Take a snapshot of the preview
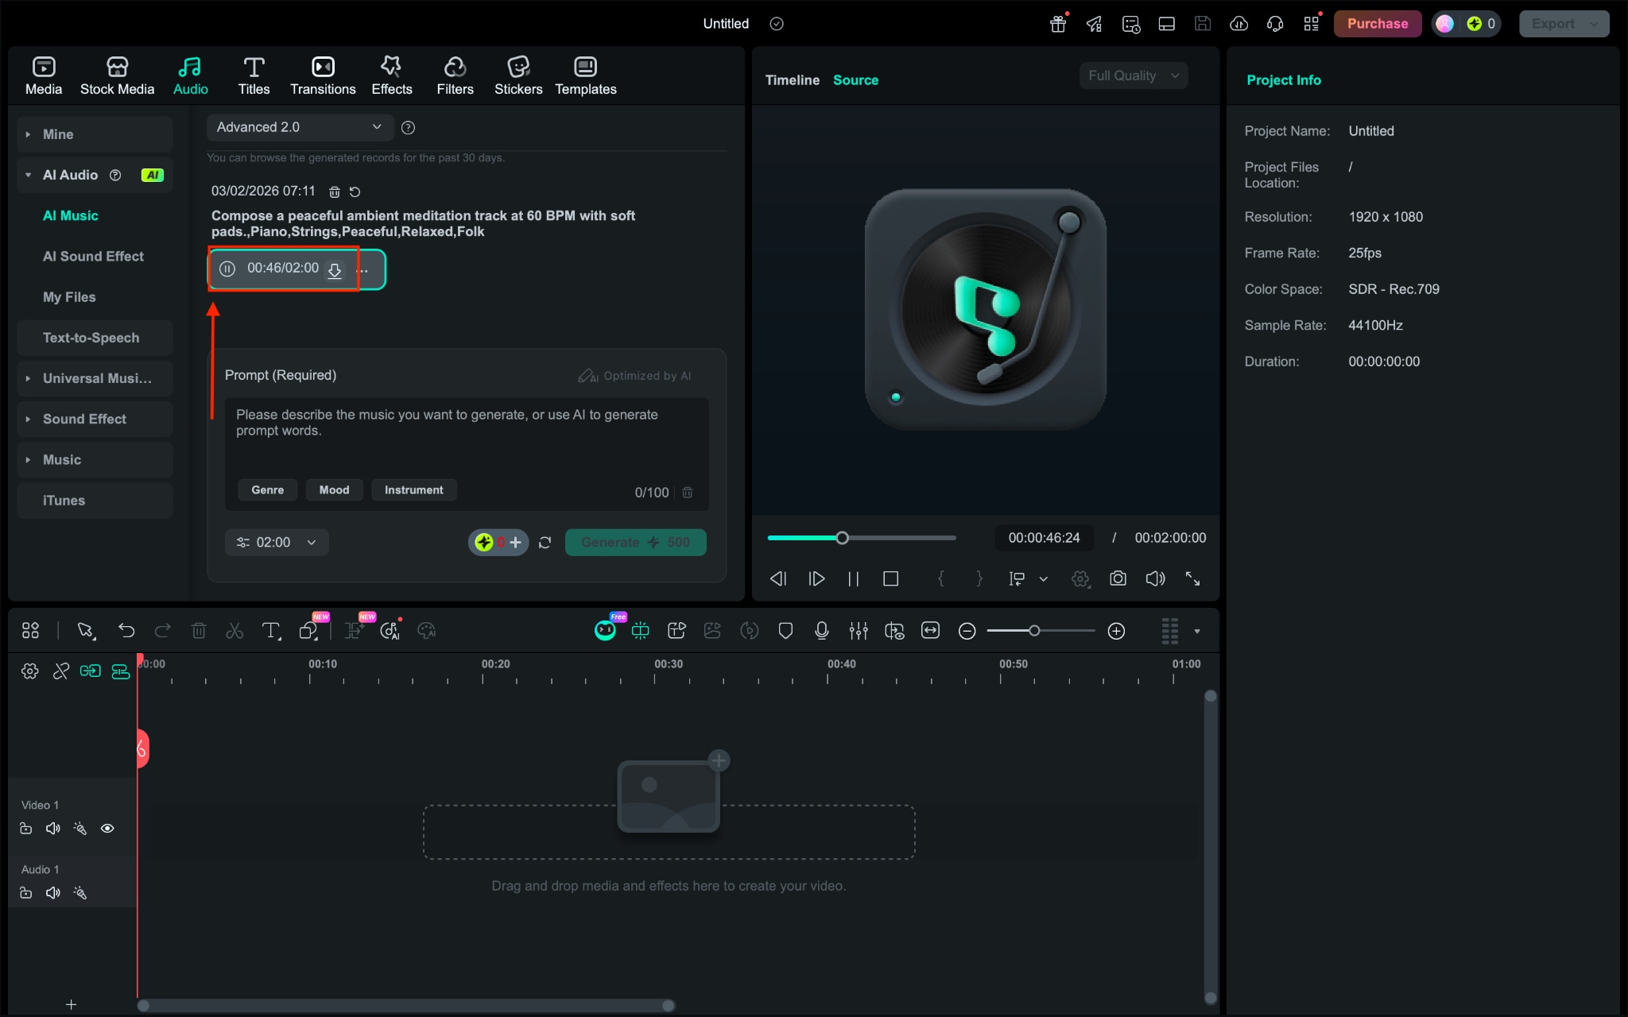 pos(1118,578)
